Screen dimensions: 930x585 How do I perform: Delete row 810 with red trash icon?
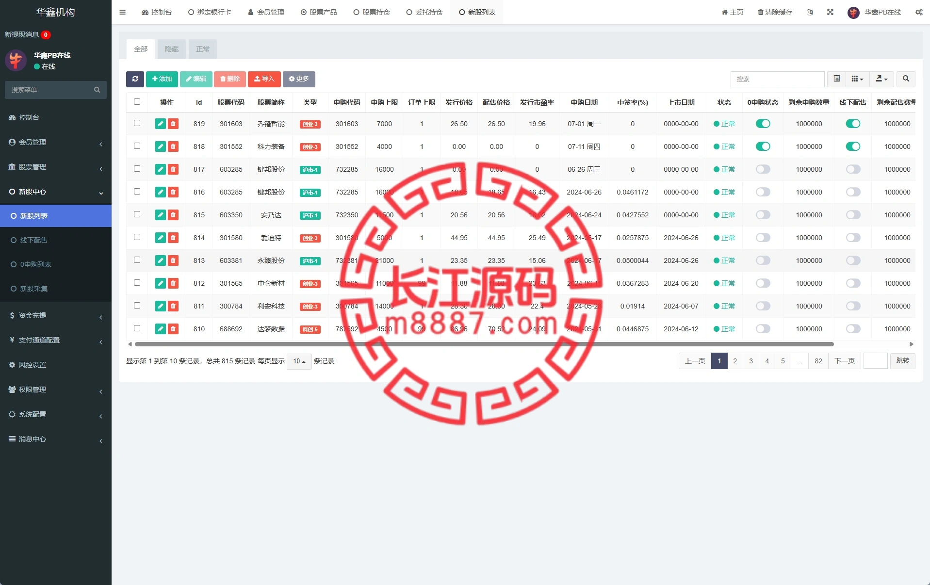173,329
